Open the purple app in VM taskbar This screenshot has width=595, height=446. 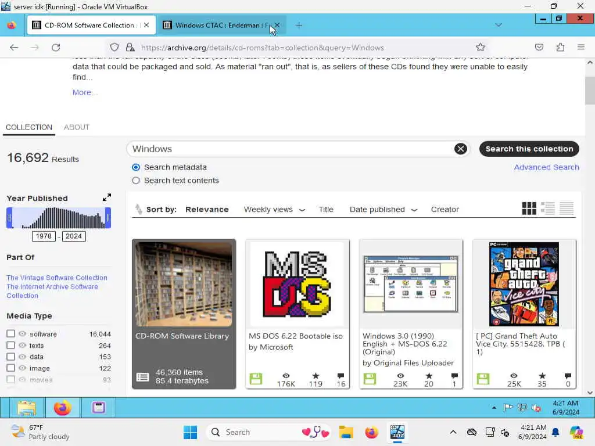click(x=98, y=408)
